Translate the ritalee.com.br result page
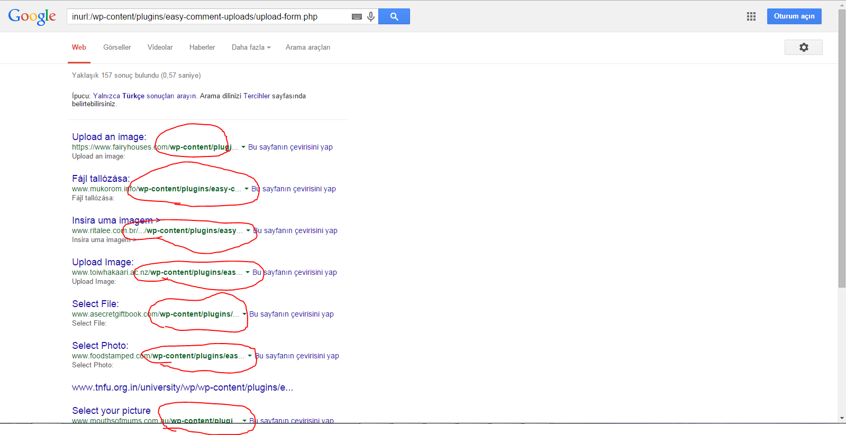The width and height of the screenshot is (846, 435). 295,230
